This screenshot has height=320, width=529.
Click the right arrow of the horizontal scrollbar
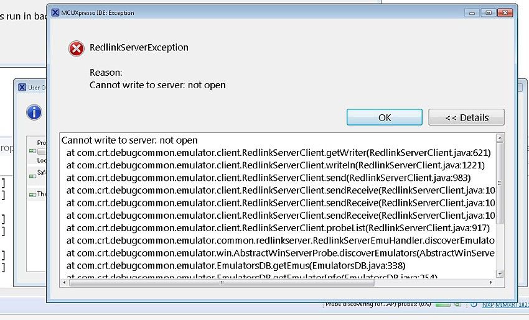point(491,283)
